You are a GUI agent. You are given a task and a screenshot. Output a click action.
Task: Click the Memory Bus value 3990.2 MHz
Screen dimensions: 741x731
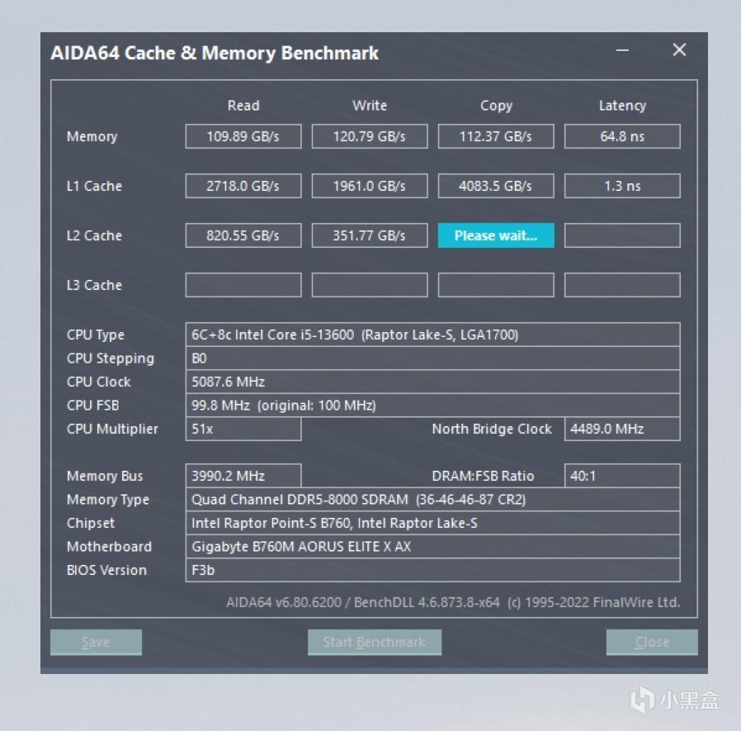(x=243, y=476)
